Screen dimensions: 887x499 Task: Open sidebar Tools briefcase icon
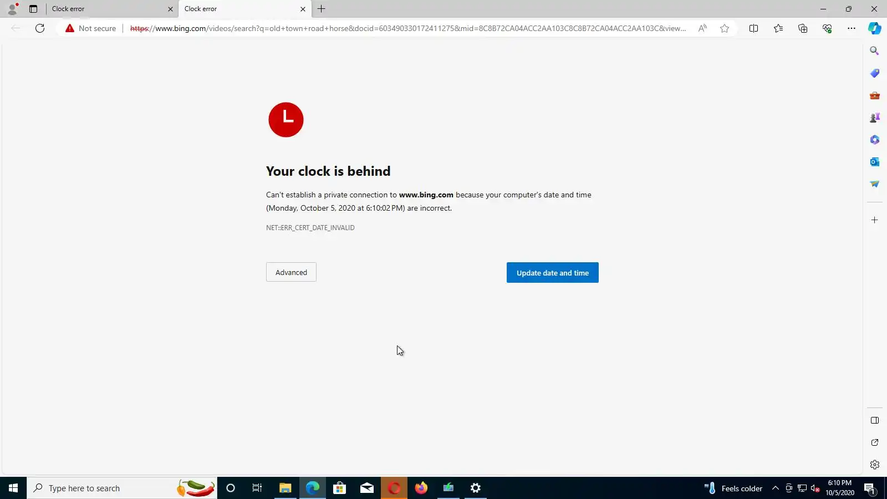pyautogui.click(x=875, y=95)
